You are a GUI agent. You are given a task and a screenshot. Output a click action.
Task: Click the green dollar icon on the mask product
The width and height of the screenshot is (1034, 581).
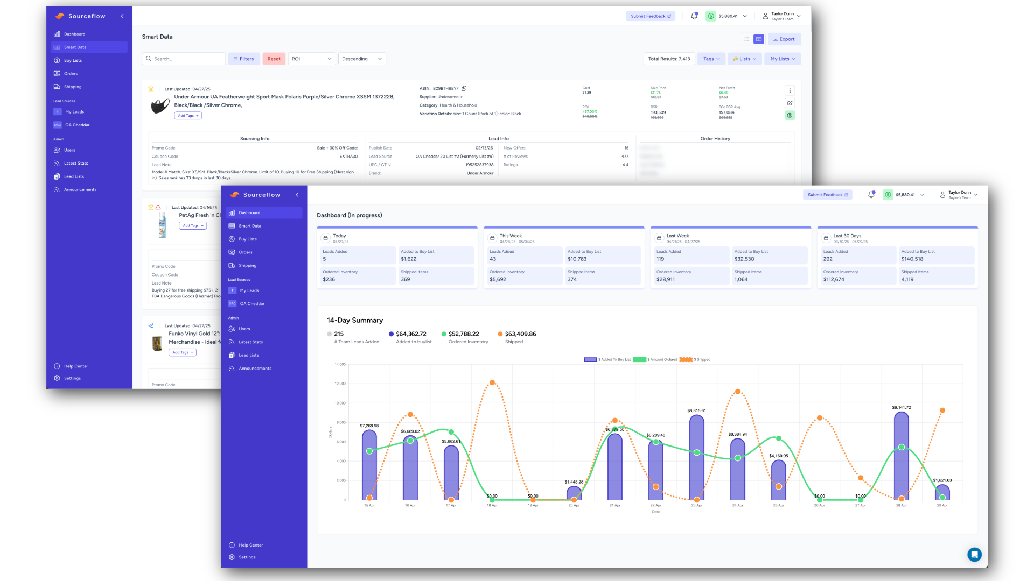(x=790, y=115)
